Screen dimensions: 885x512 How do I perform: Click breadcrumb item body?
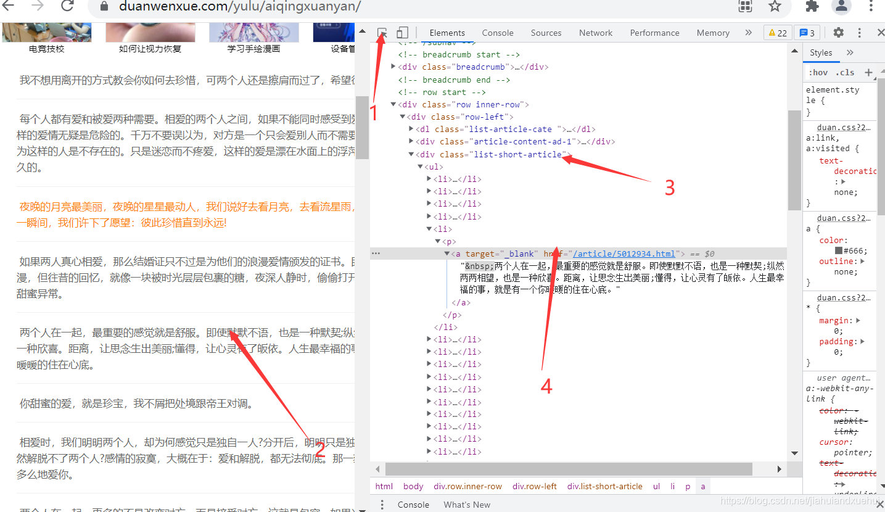point(413,486)
